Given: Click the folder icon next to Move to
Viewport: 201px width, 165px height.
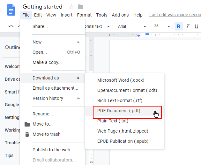Looking at the screenshot, I should pyautogui.click(x=27, y=124).
